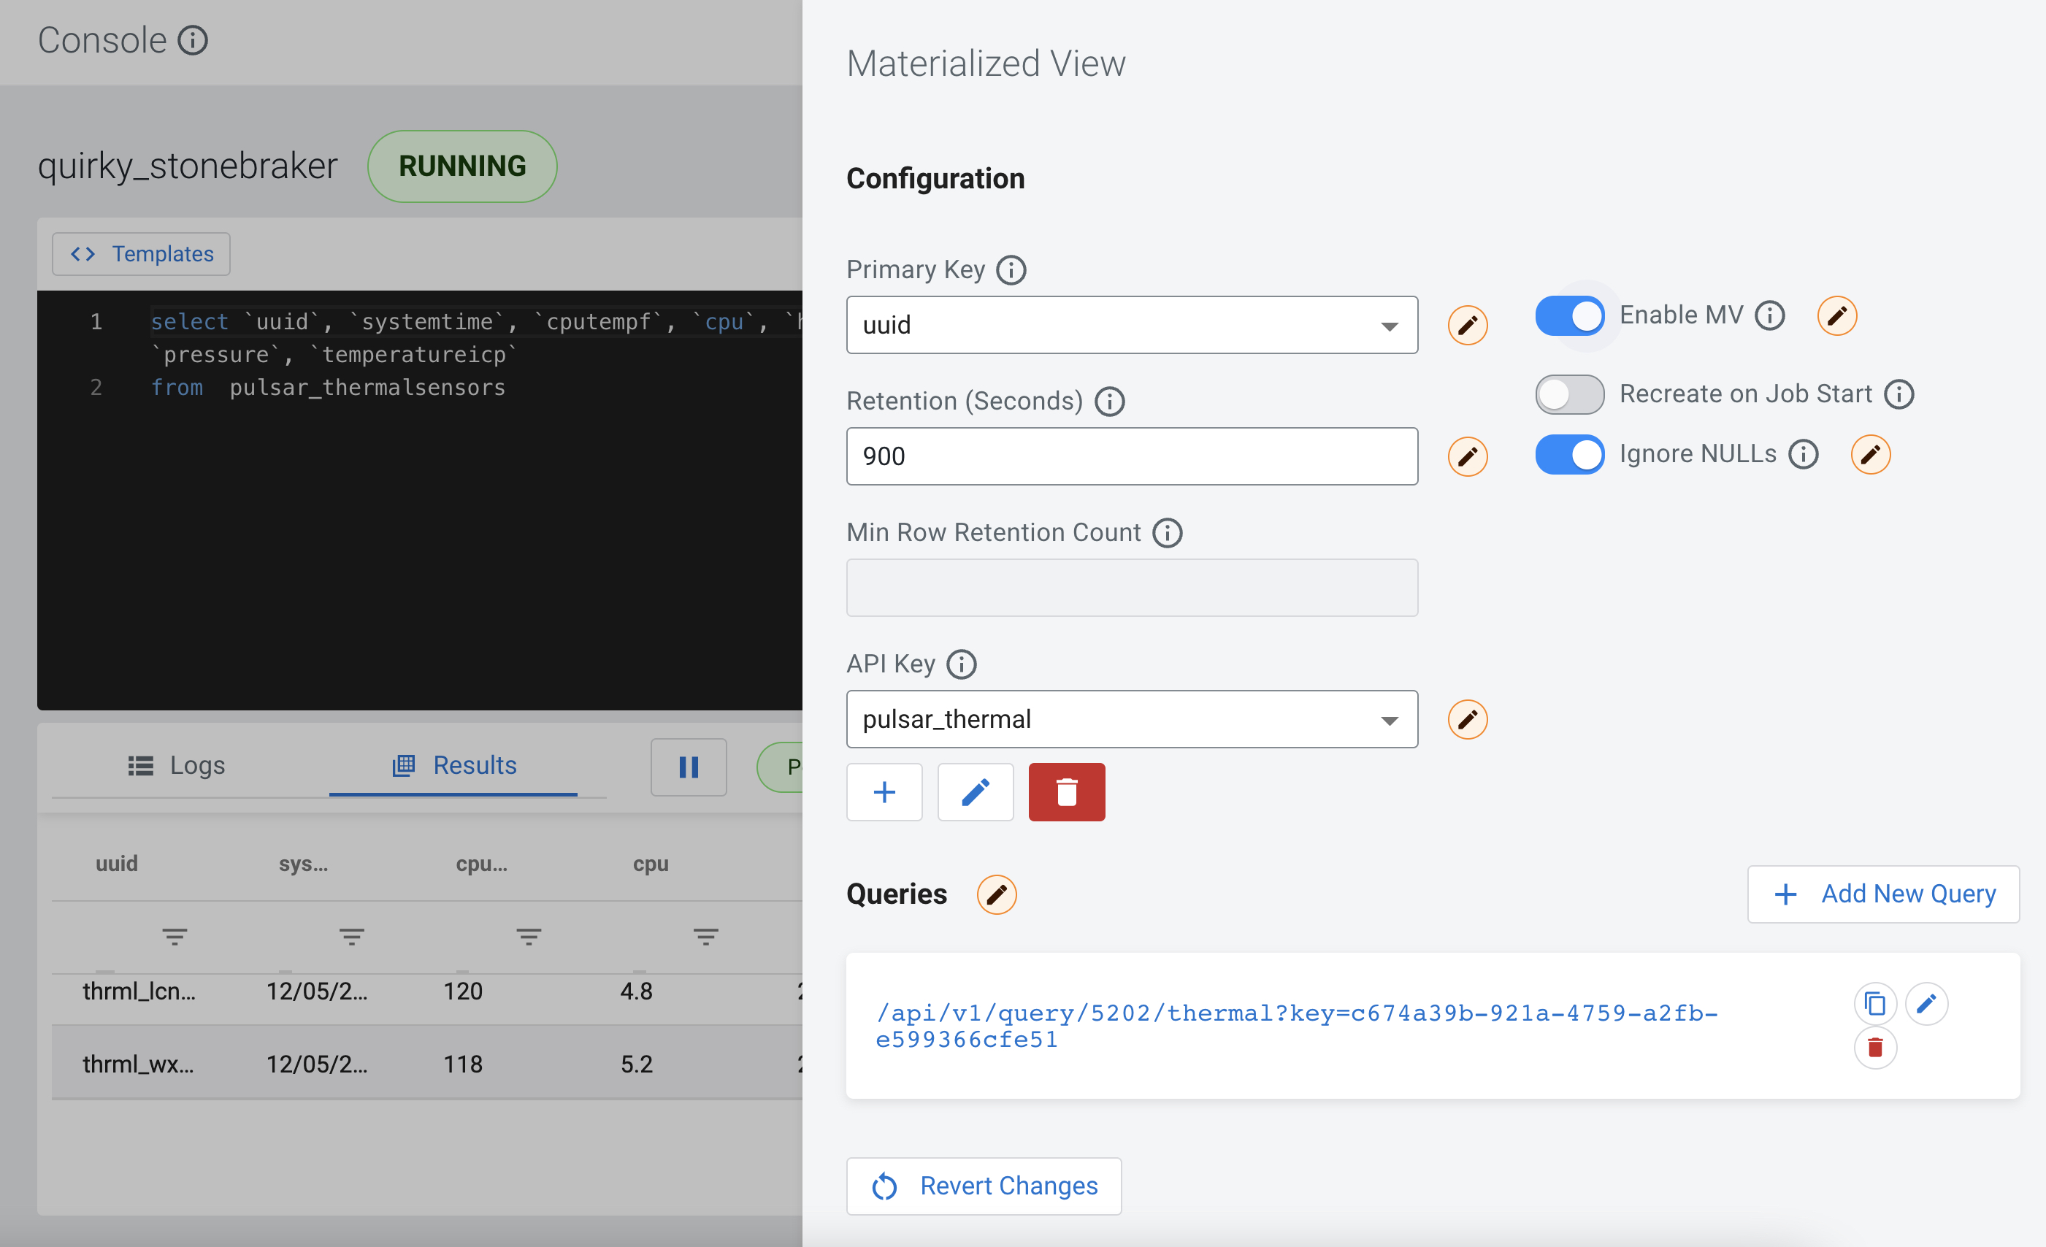This screenshot has width=2046, height=1247.
Task: Click the edit pencil next to Primary Key field
Action: pyautogui.click(x=1467, y=326)
